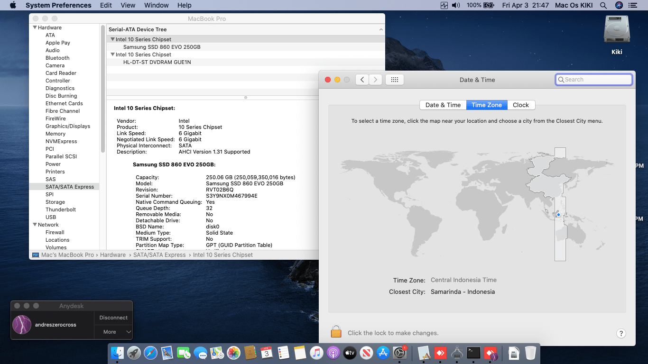The height and width of the screenshot is (364, 648).
Task: Open Calendar in the Dock
Action: pyautogui.click(x=267, y=353)
